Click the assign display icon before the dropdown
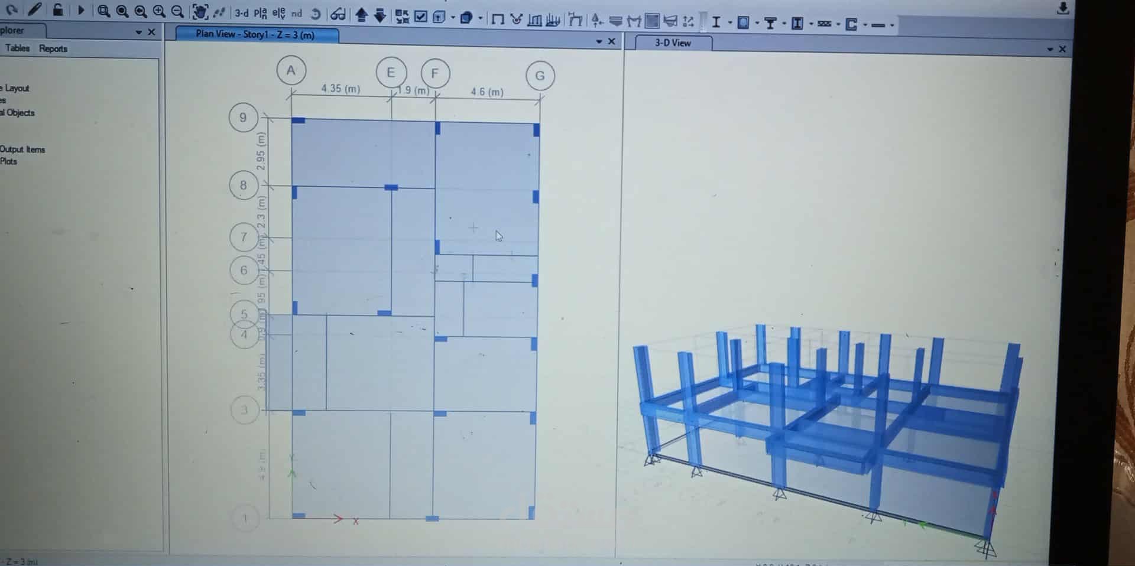Screen dimensions: 1135x566 pos(439,17)
